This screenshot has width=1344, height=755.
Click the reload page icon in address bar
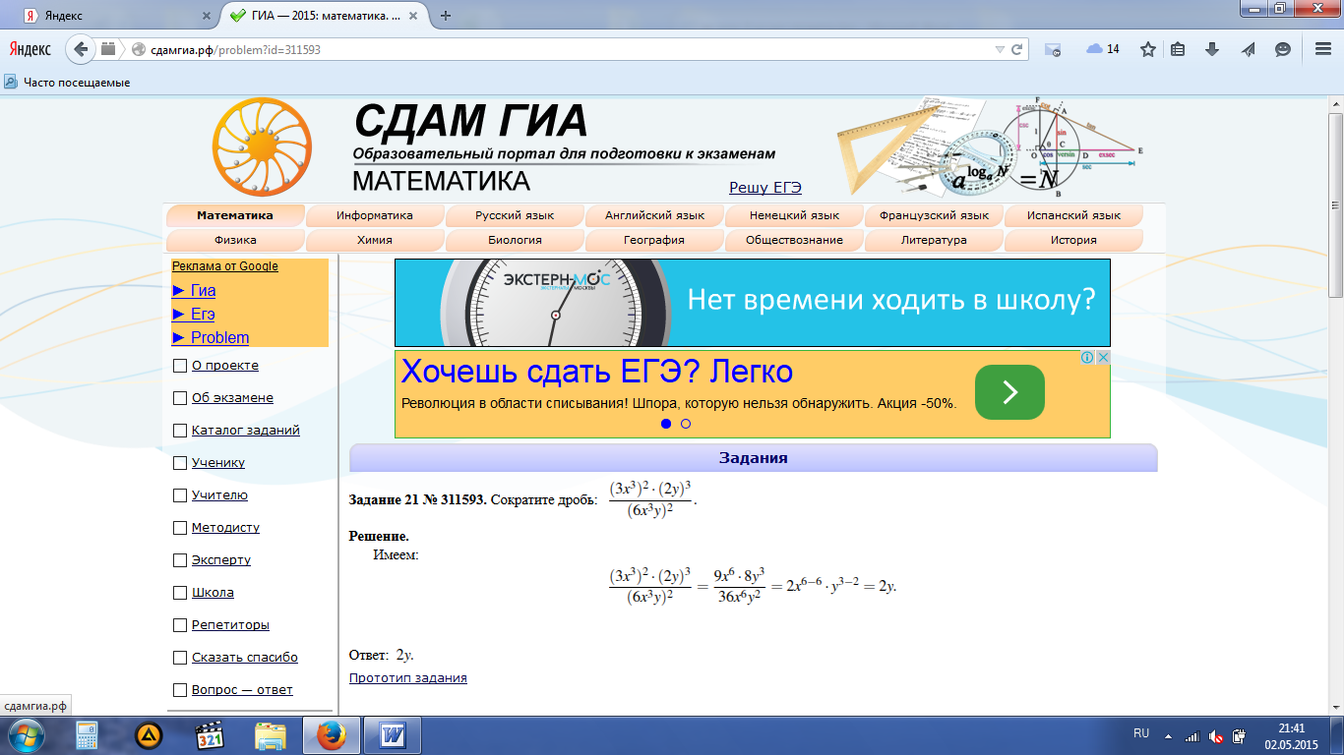coord(1017,49)
